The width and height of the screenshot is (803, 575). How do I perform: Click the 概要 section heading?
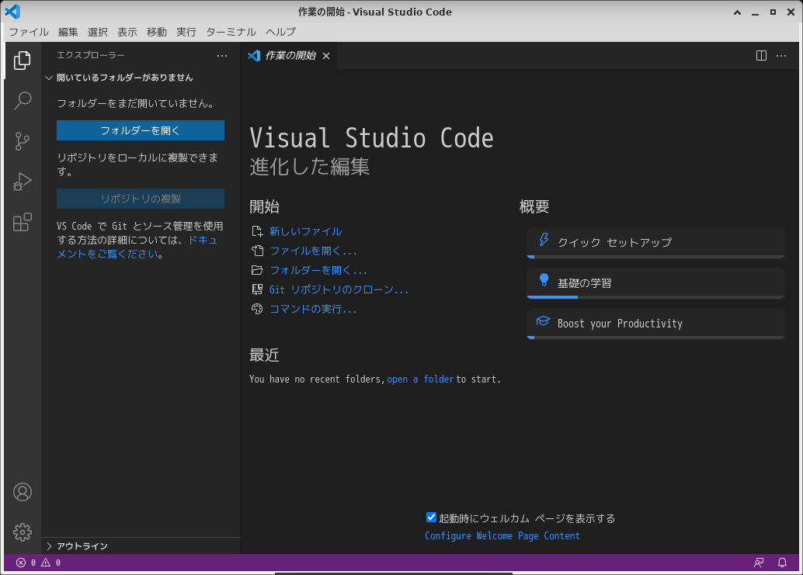[x=534, y=206]
